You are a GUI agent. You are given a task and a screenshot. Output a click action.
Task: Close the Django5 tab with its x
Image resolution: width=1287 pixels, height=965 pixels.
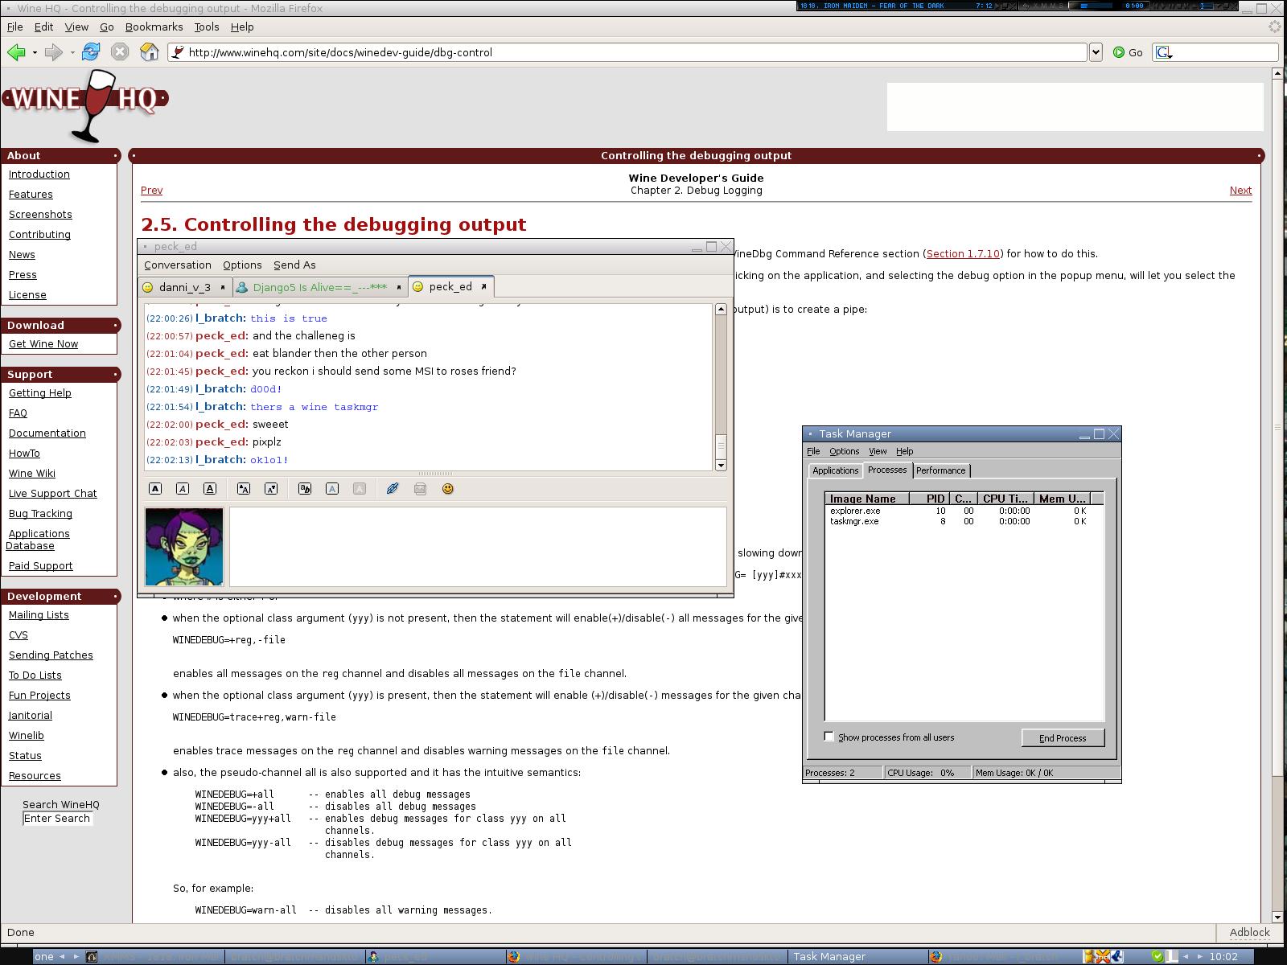(398, 287)
